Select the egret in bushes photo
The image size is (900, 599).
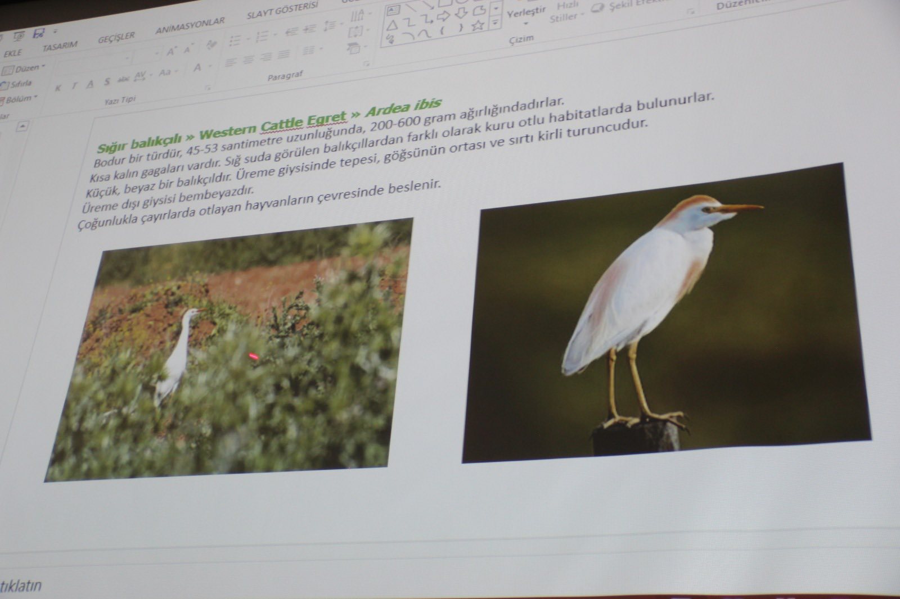point(229,350)
